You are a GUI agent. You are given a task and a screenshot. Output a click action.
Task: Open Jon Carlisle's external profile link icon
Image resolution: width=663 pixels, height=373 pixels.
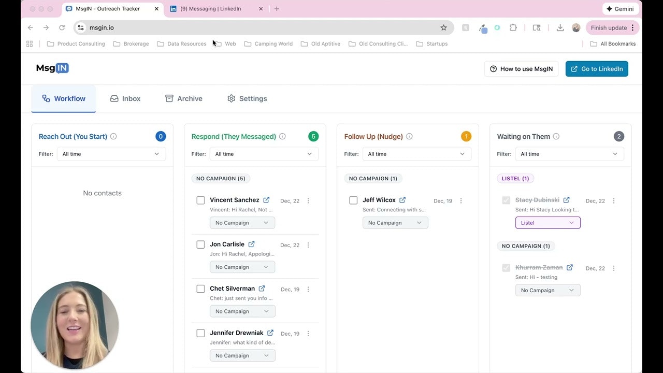click(251, 244)
